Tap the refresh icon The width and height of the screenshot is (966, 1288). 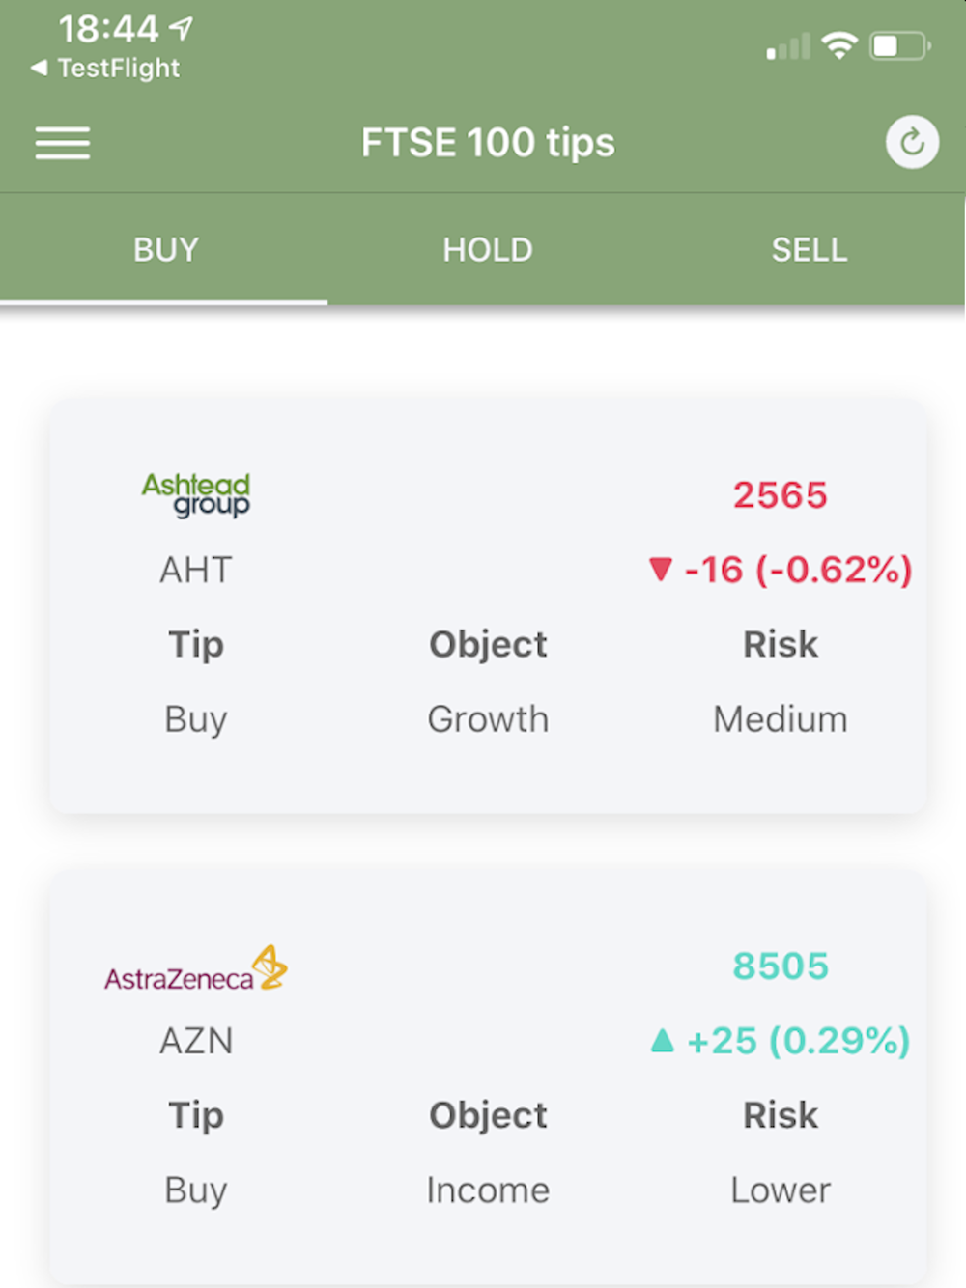(912, 143)
